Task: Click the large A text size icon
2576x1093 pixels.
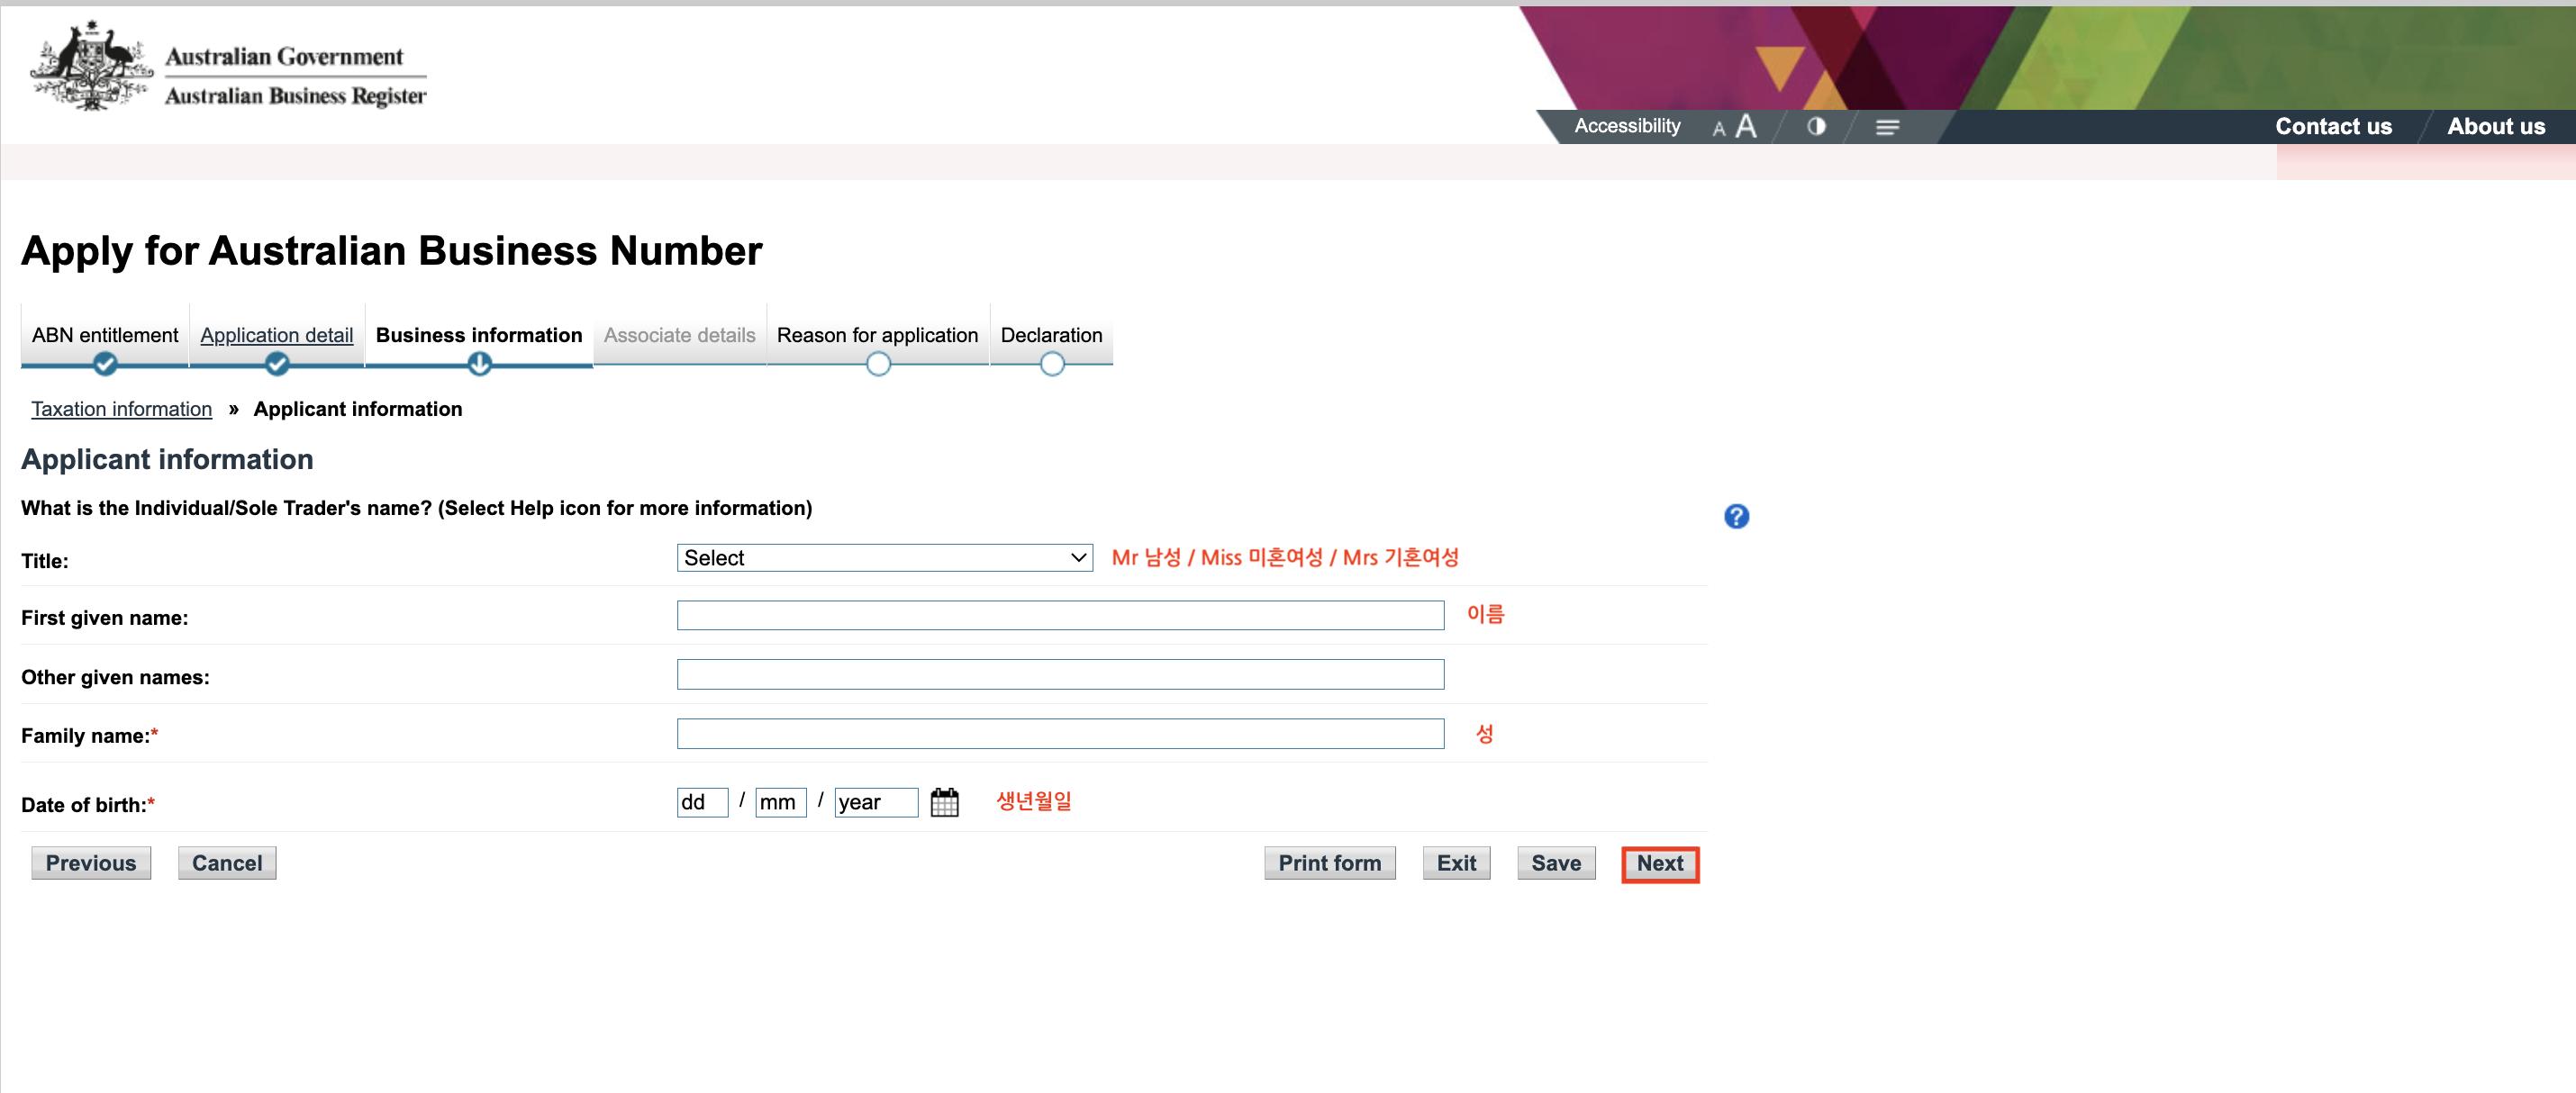Action: tap(1745, 126)
